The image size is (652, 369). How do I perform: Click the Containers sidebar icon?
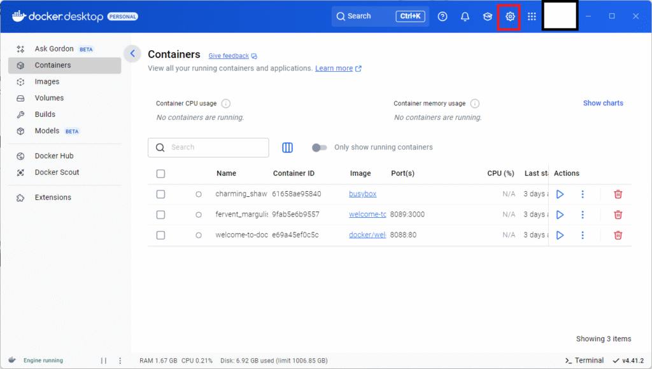coord(20,65)
